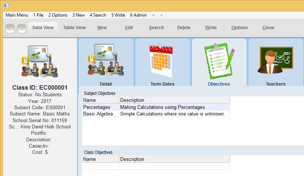Open the 2 Options menu

[58, 15]
